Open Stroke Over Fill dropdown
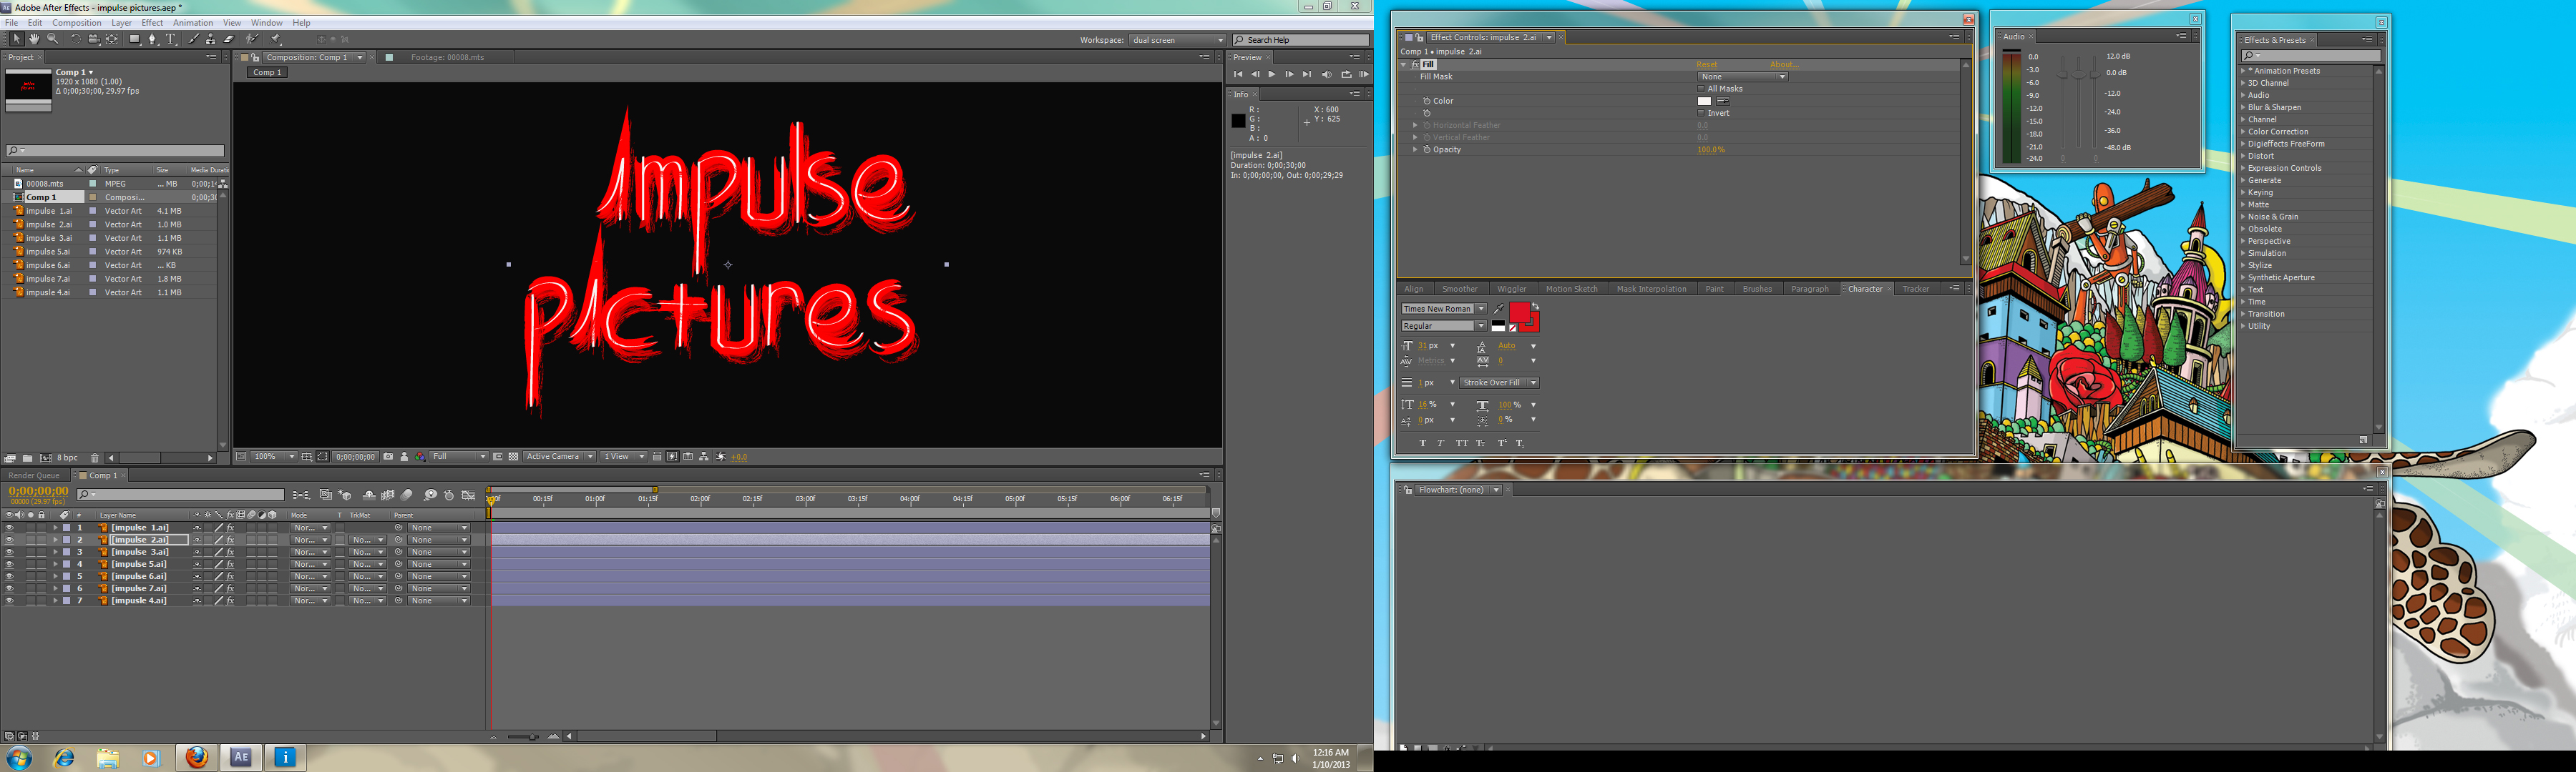2576x772 pixels. click(1499, 382)
